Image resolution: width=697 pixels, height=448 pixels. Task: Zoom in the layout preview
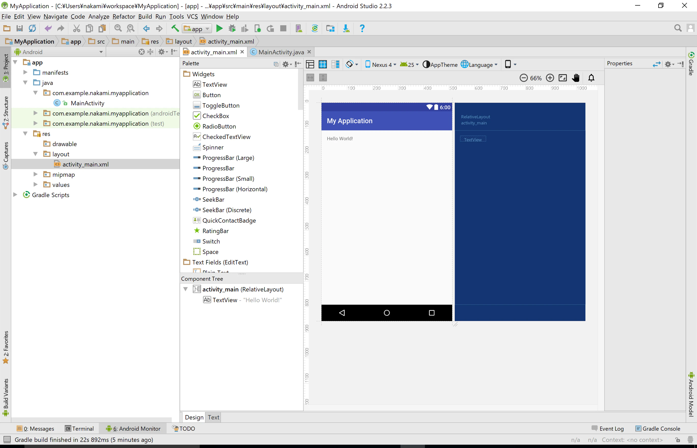(550, 78)
